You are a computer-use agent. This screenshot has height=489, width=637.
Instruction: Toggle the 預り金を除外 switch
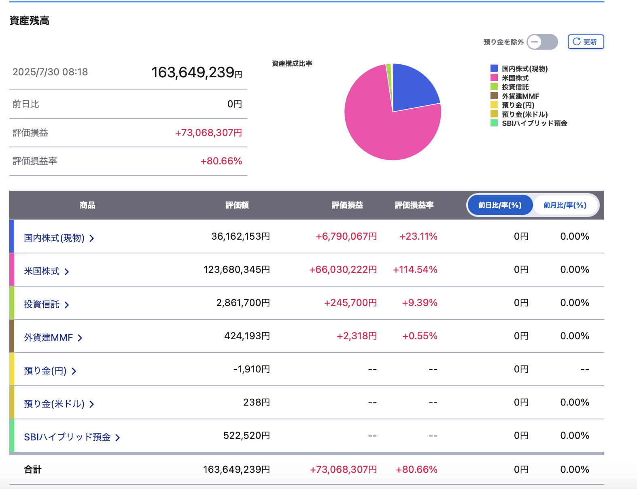pyautogui.click(x=542, y=42)
